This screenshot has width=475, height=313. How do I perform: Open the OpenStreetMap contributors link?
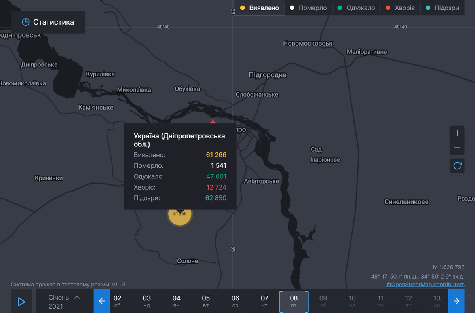click(426, 285)
